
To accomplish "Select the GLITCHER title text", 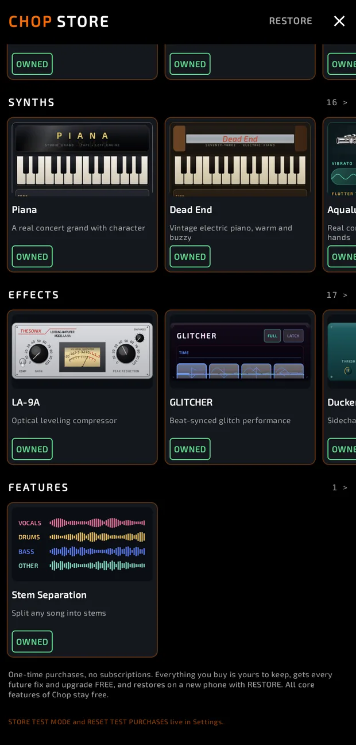I will coord(191,402).
